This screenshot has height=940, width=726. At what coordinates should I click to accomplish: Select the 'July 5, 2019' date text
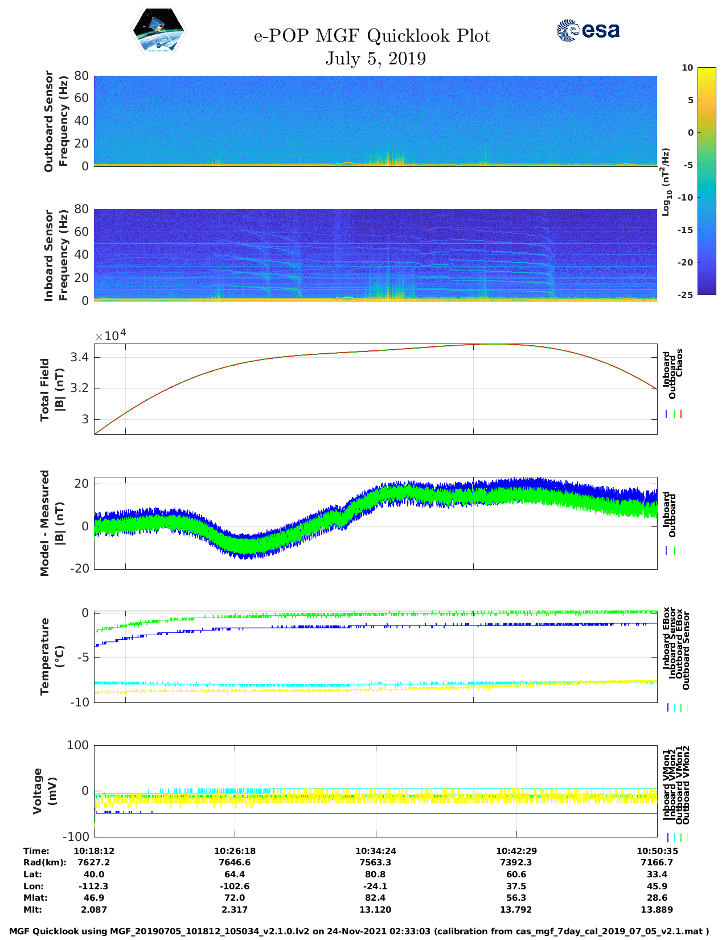375,59
